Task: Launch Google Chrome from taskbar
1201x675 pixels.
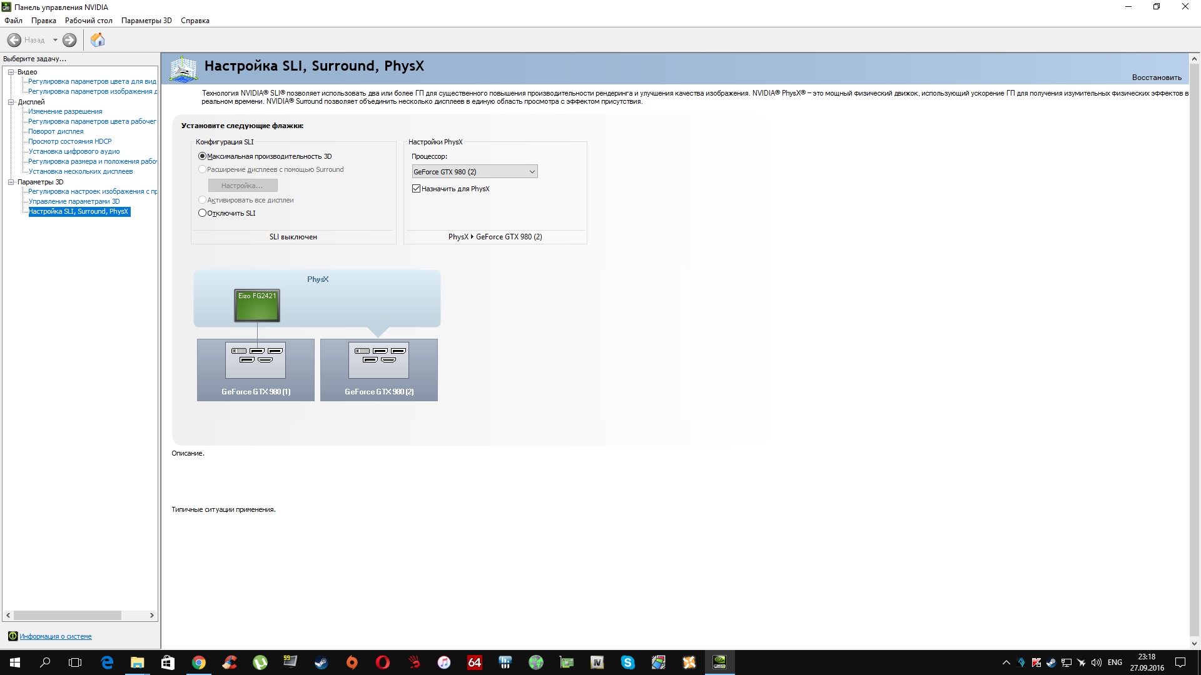Action: [x=199, y=662]
